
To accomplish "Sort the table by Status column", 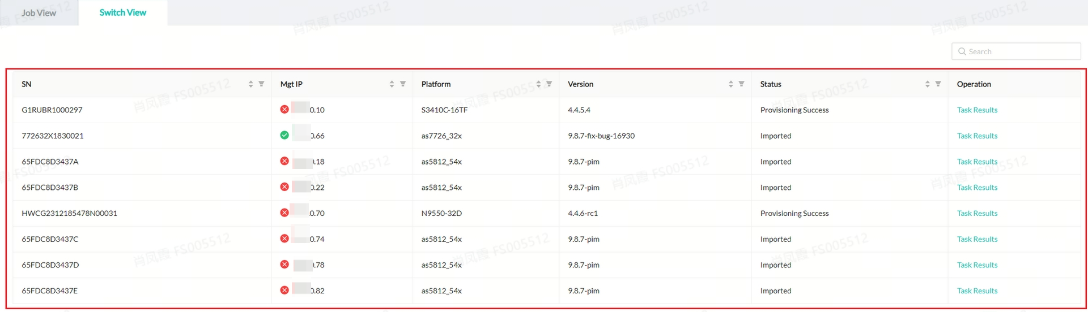I will click(927, 84).
